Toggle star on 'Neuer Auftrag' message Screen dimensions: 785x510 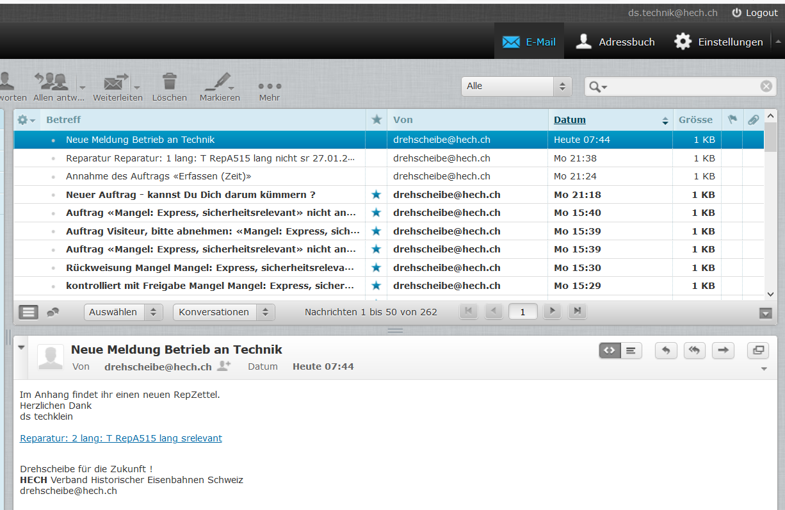(x=376, y=195)
